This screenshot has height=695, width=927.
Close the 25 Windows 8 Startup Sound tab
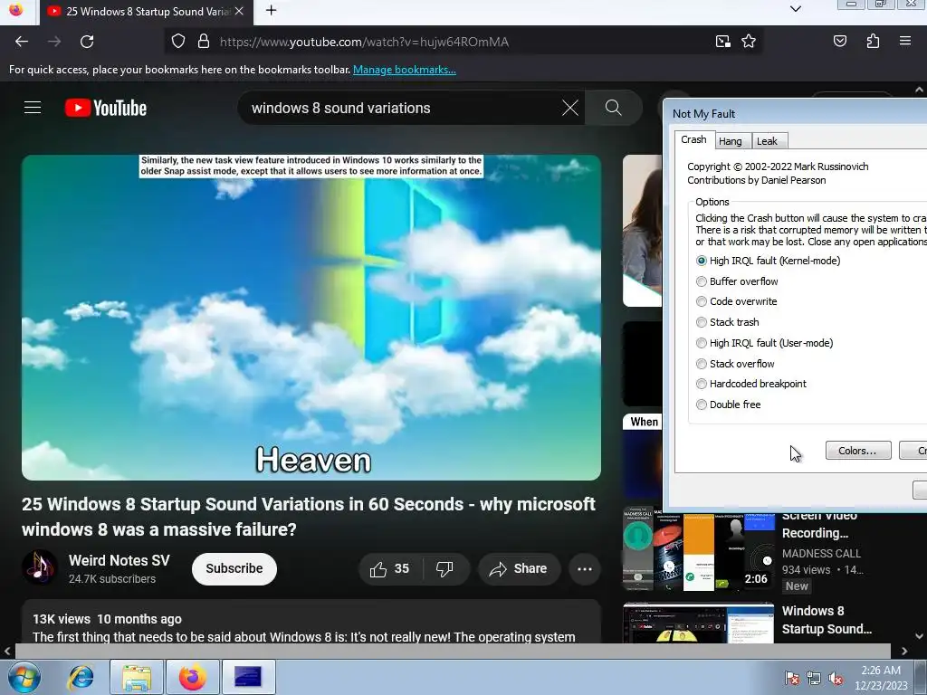pos(239,11)
